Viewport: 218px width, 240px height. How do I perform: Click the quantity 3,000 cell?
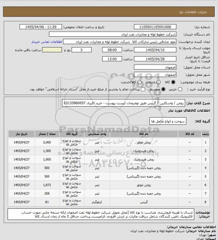(47, 142)
